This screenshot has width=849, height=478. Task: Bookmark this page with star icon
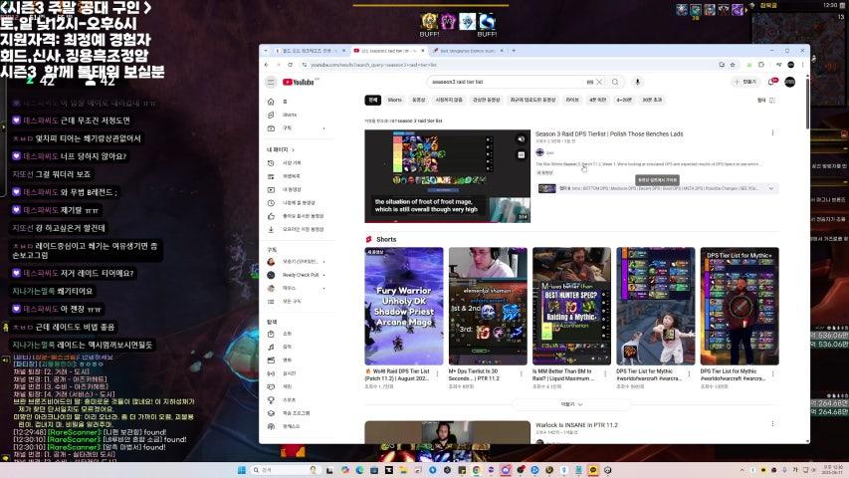click(x=733, y=65)
